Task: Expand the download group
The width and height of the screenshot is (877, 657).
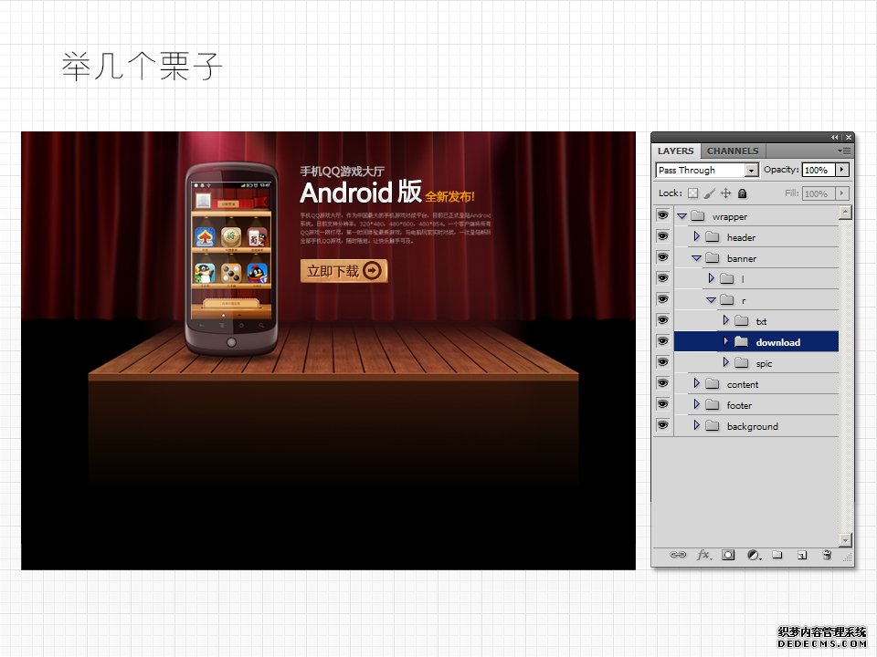Action: click(725, 340)
